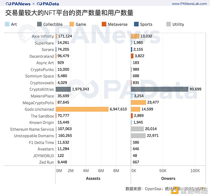
Task: Select the Axie Infinity row label
Action: point(43,36)
